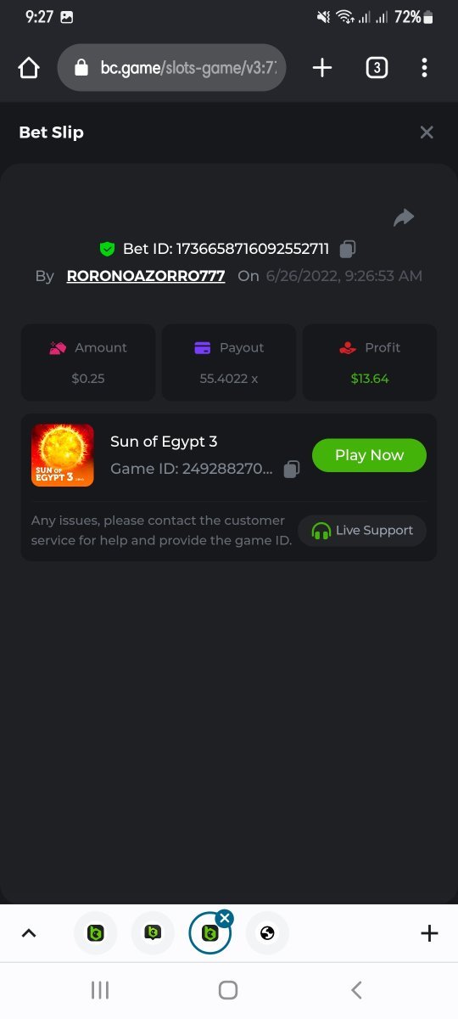Open the browser home page
The height and width of the screenshot is (1019, 458).
click(x=29, y=68)
